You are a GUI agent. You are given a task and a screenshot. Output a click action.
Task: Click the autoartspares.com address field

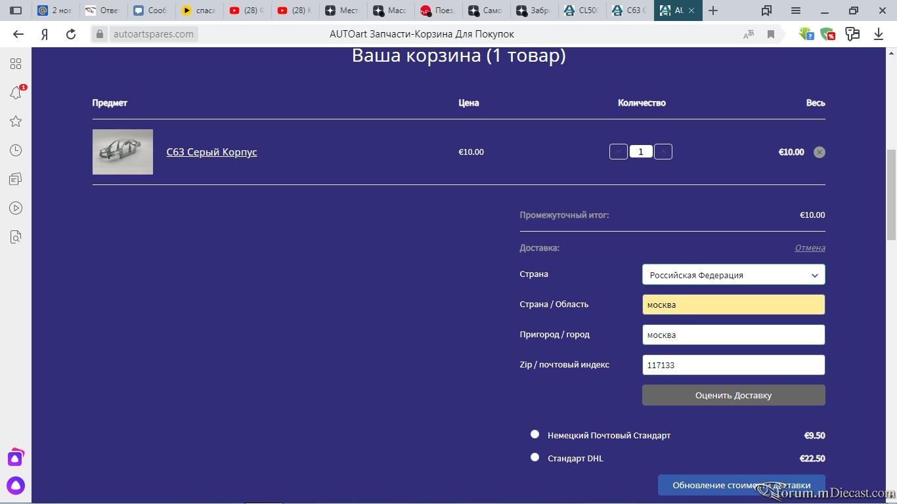point(153,34)
